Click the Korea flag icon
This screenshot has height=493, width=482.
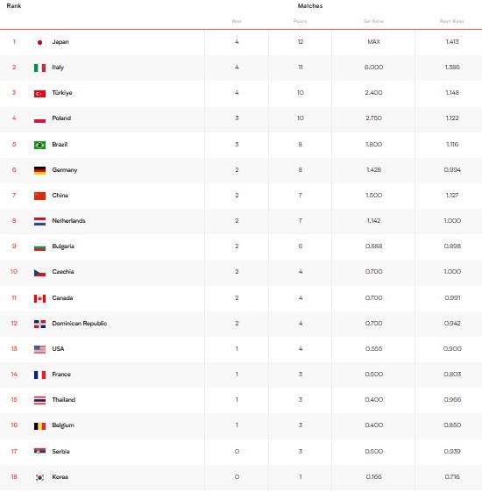(x=40, y=477)
